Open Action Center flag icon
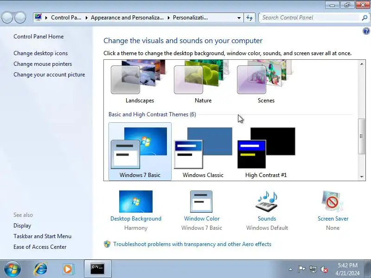Screen dimensions: 371x278 [x=302, y=269]
